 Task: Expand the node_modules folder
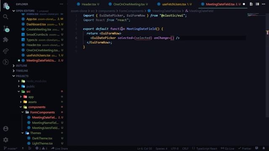click(18, 81)
